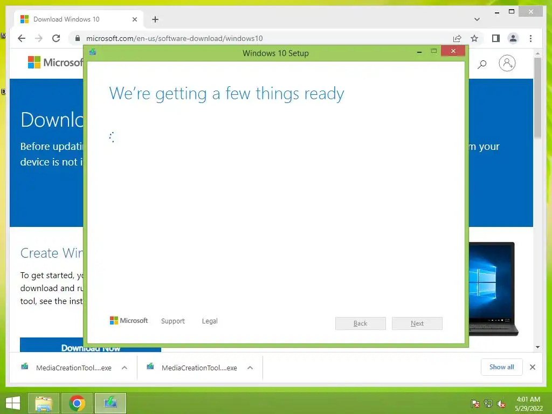Expand first MediaCreationTool download options chevron
The height and width of the screenshot is (414, 552).
tap(125, 368)
